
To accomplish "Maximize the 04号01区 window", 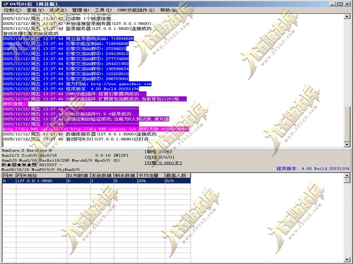I will pos(340,4).
